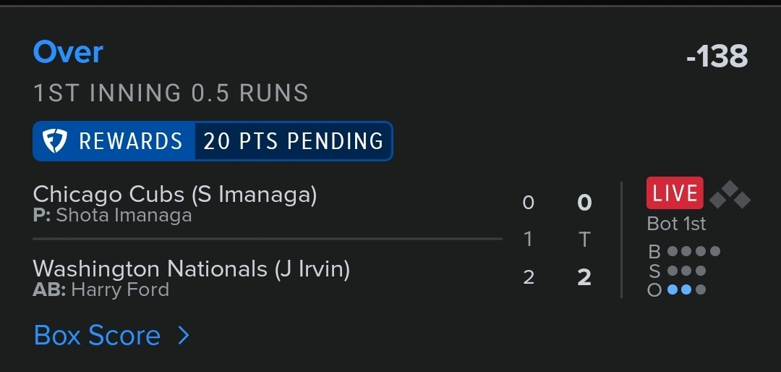
Task: Tap the FanDuel shield logo icon
Action: (x=54, y=141)
